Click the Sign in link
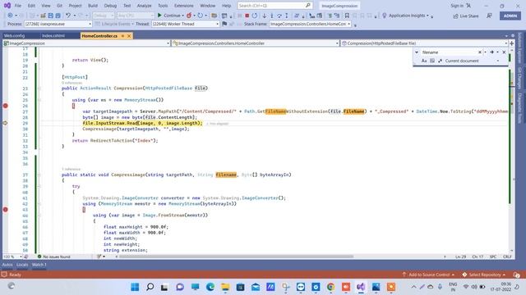 point(456,6)
